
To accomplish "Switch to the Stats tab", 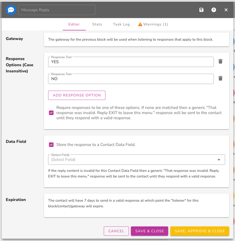I will [x=97, y=24].
